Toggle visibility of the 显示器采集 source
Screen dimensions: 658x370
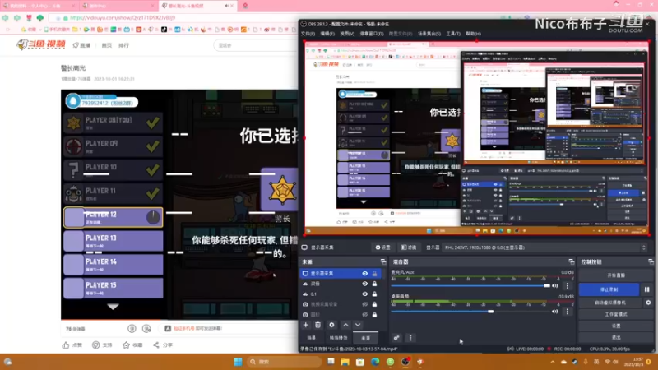[x=364, y=274]
